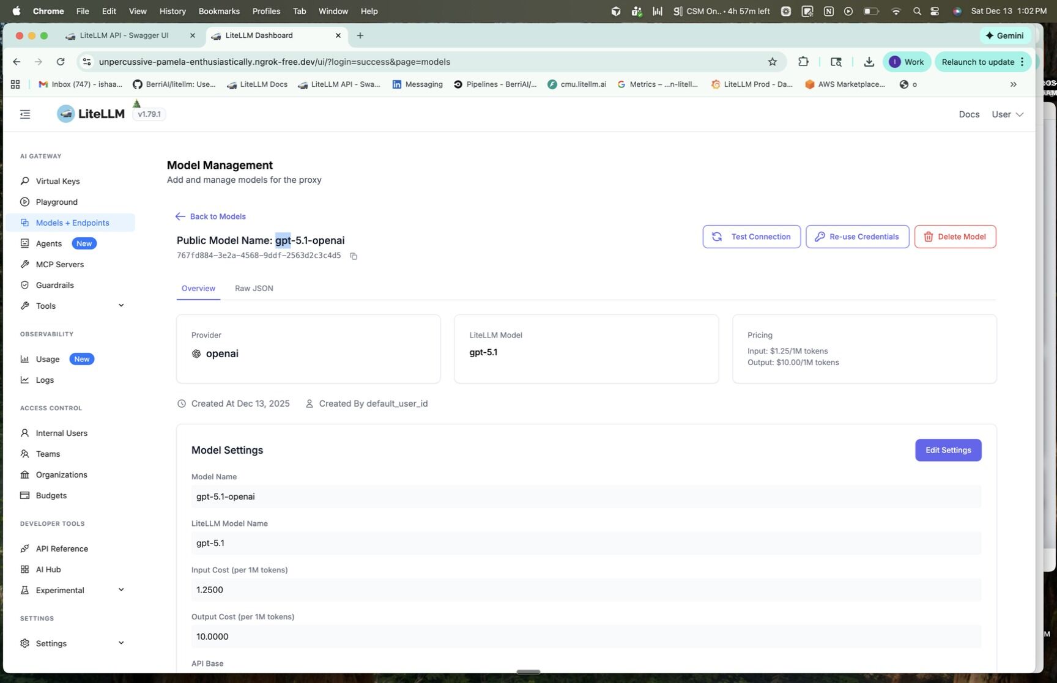Open the Models + Endpoints page
1057x683 pixels.
coord(70,223)
